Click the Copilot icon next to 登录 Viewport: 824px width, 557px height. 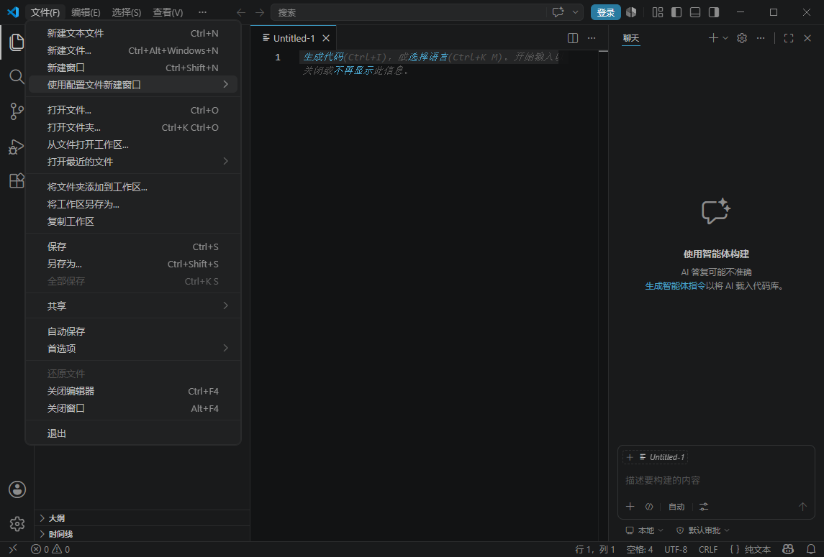(x=631, y=12)
